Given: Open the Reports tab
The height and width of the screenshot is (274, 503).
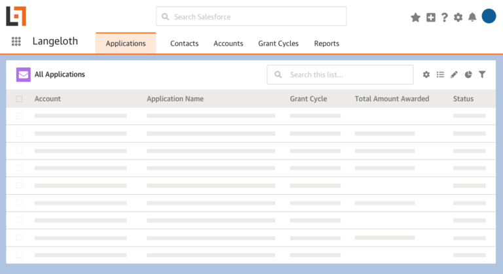Looking at the screenshot, I should tap(327, 43).
